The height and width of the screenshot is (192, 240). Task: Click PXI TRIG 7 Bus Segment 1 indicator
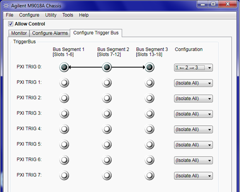pos(64,175)
